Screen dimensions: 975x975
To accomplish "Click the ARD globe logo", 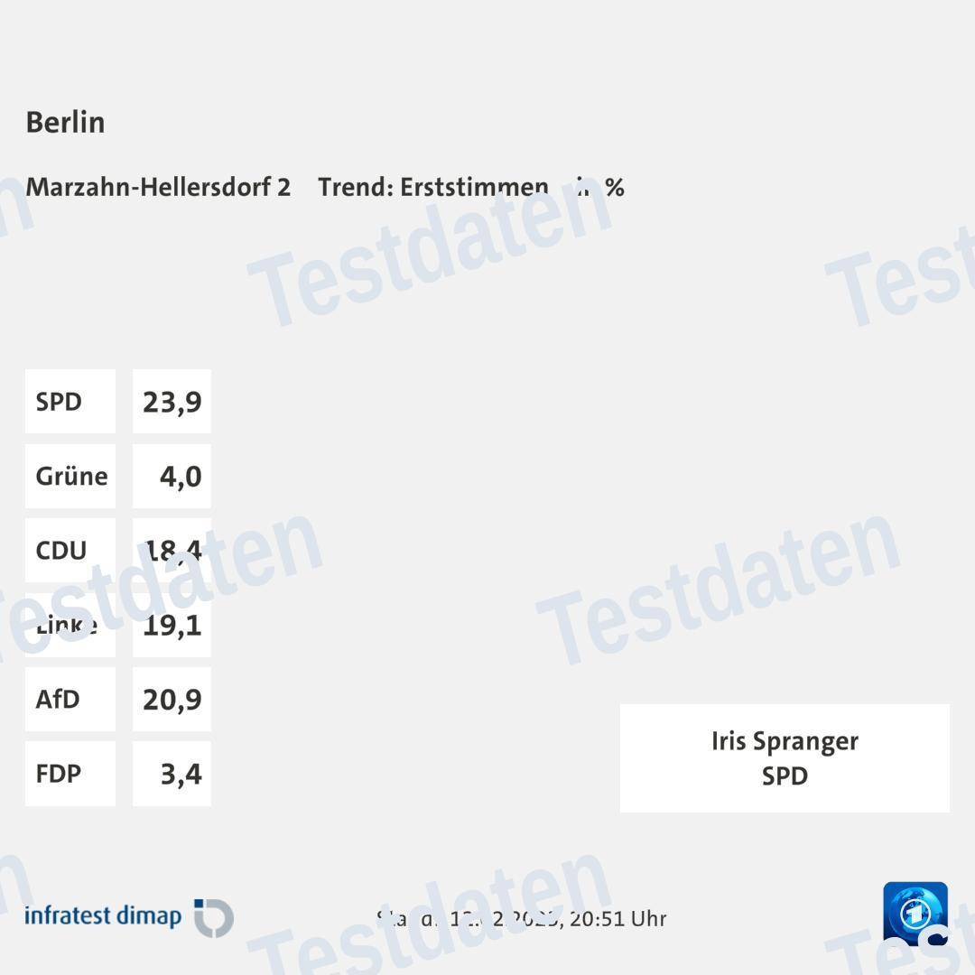I will click(915, 913).
